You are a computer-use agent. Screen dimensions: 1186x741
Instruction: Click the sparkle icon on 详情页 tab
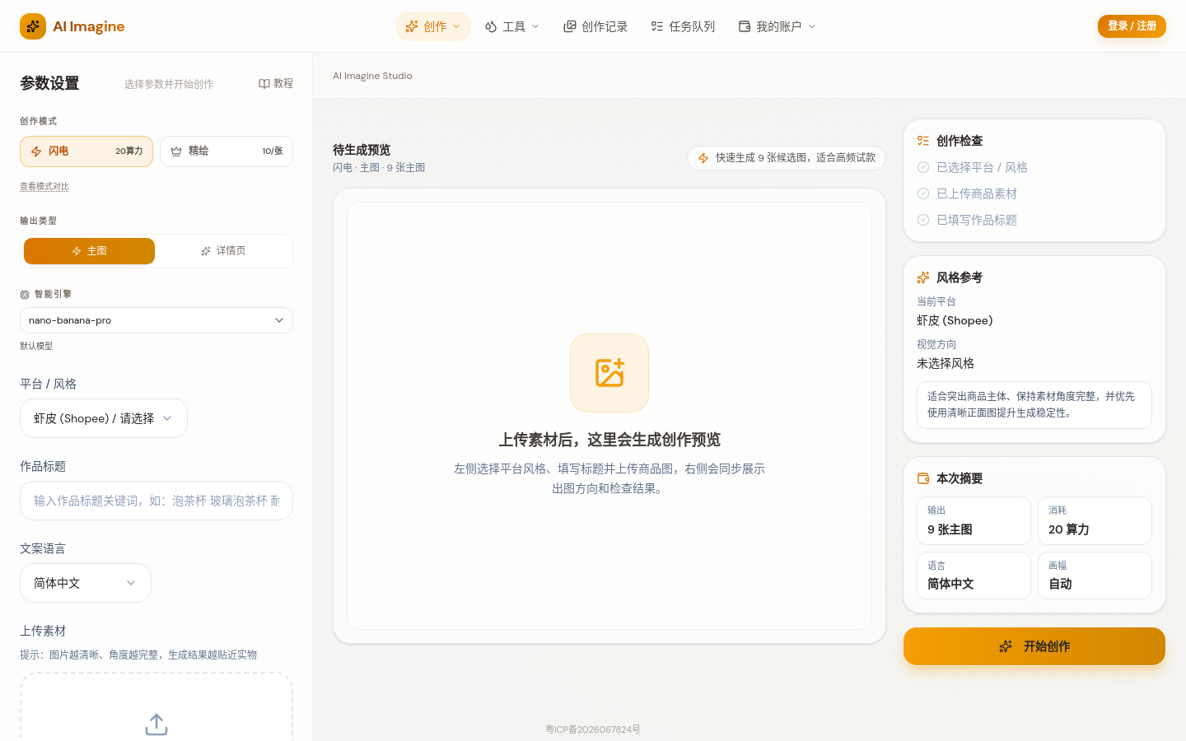[x=206, y=251]
